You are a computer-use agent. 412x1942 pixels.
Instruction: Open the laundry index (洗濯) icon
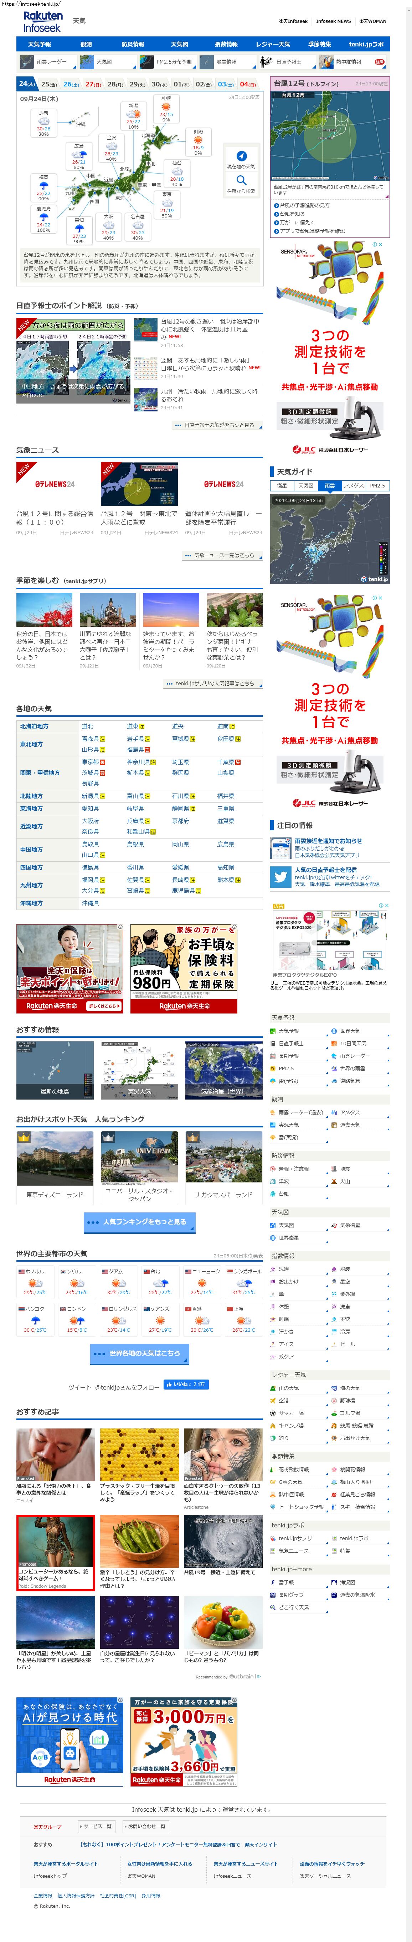click(273, 1270)
